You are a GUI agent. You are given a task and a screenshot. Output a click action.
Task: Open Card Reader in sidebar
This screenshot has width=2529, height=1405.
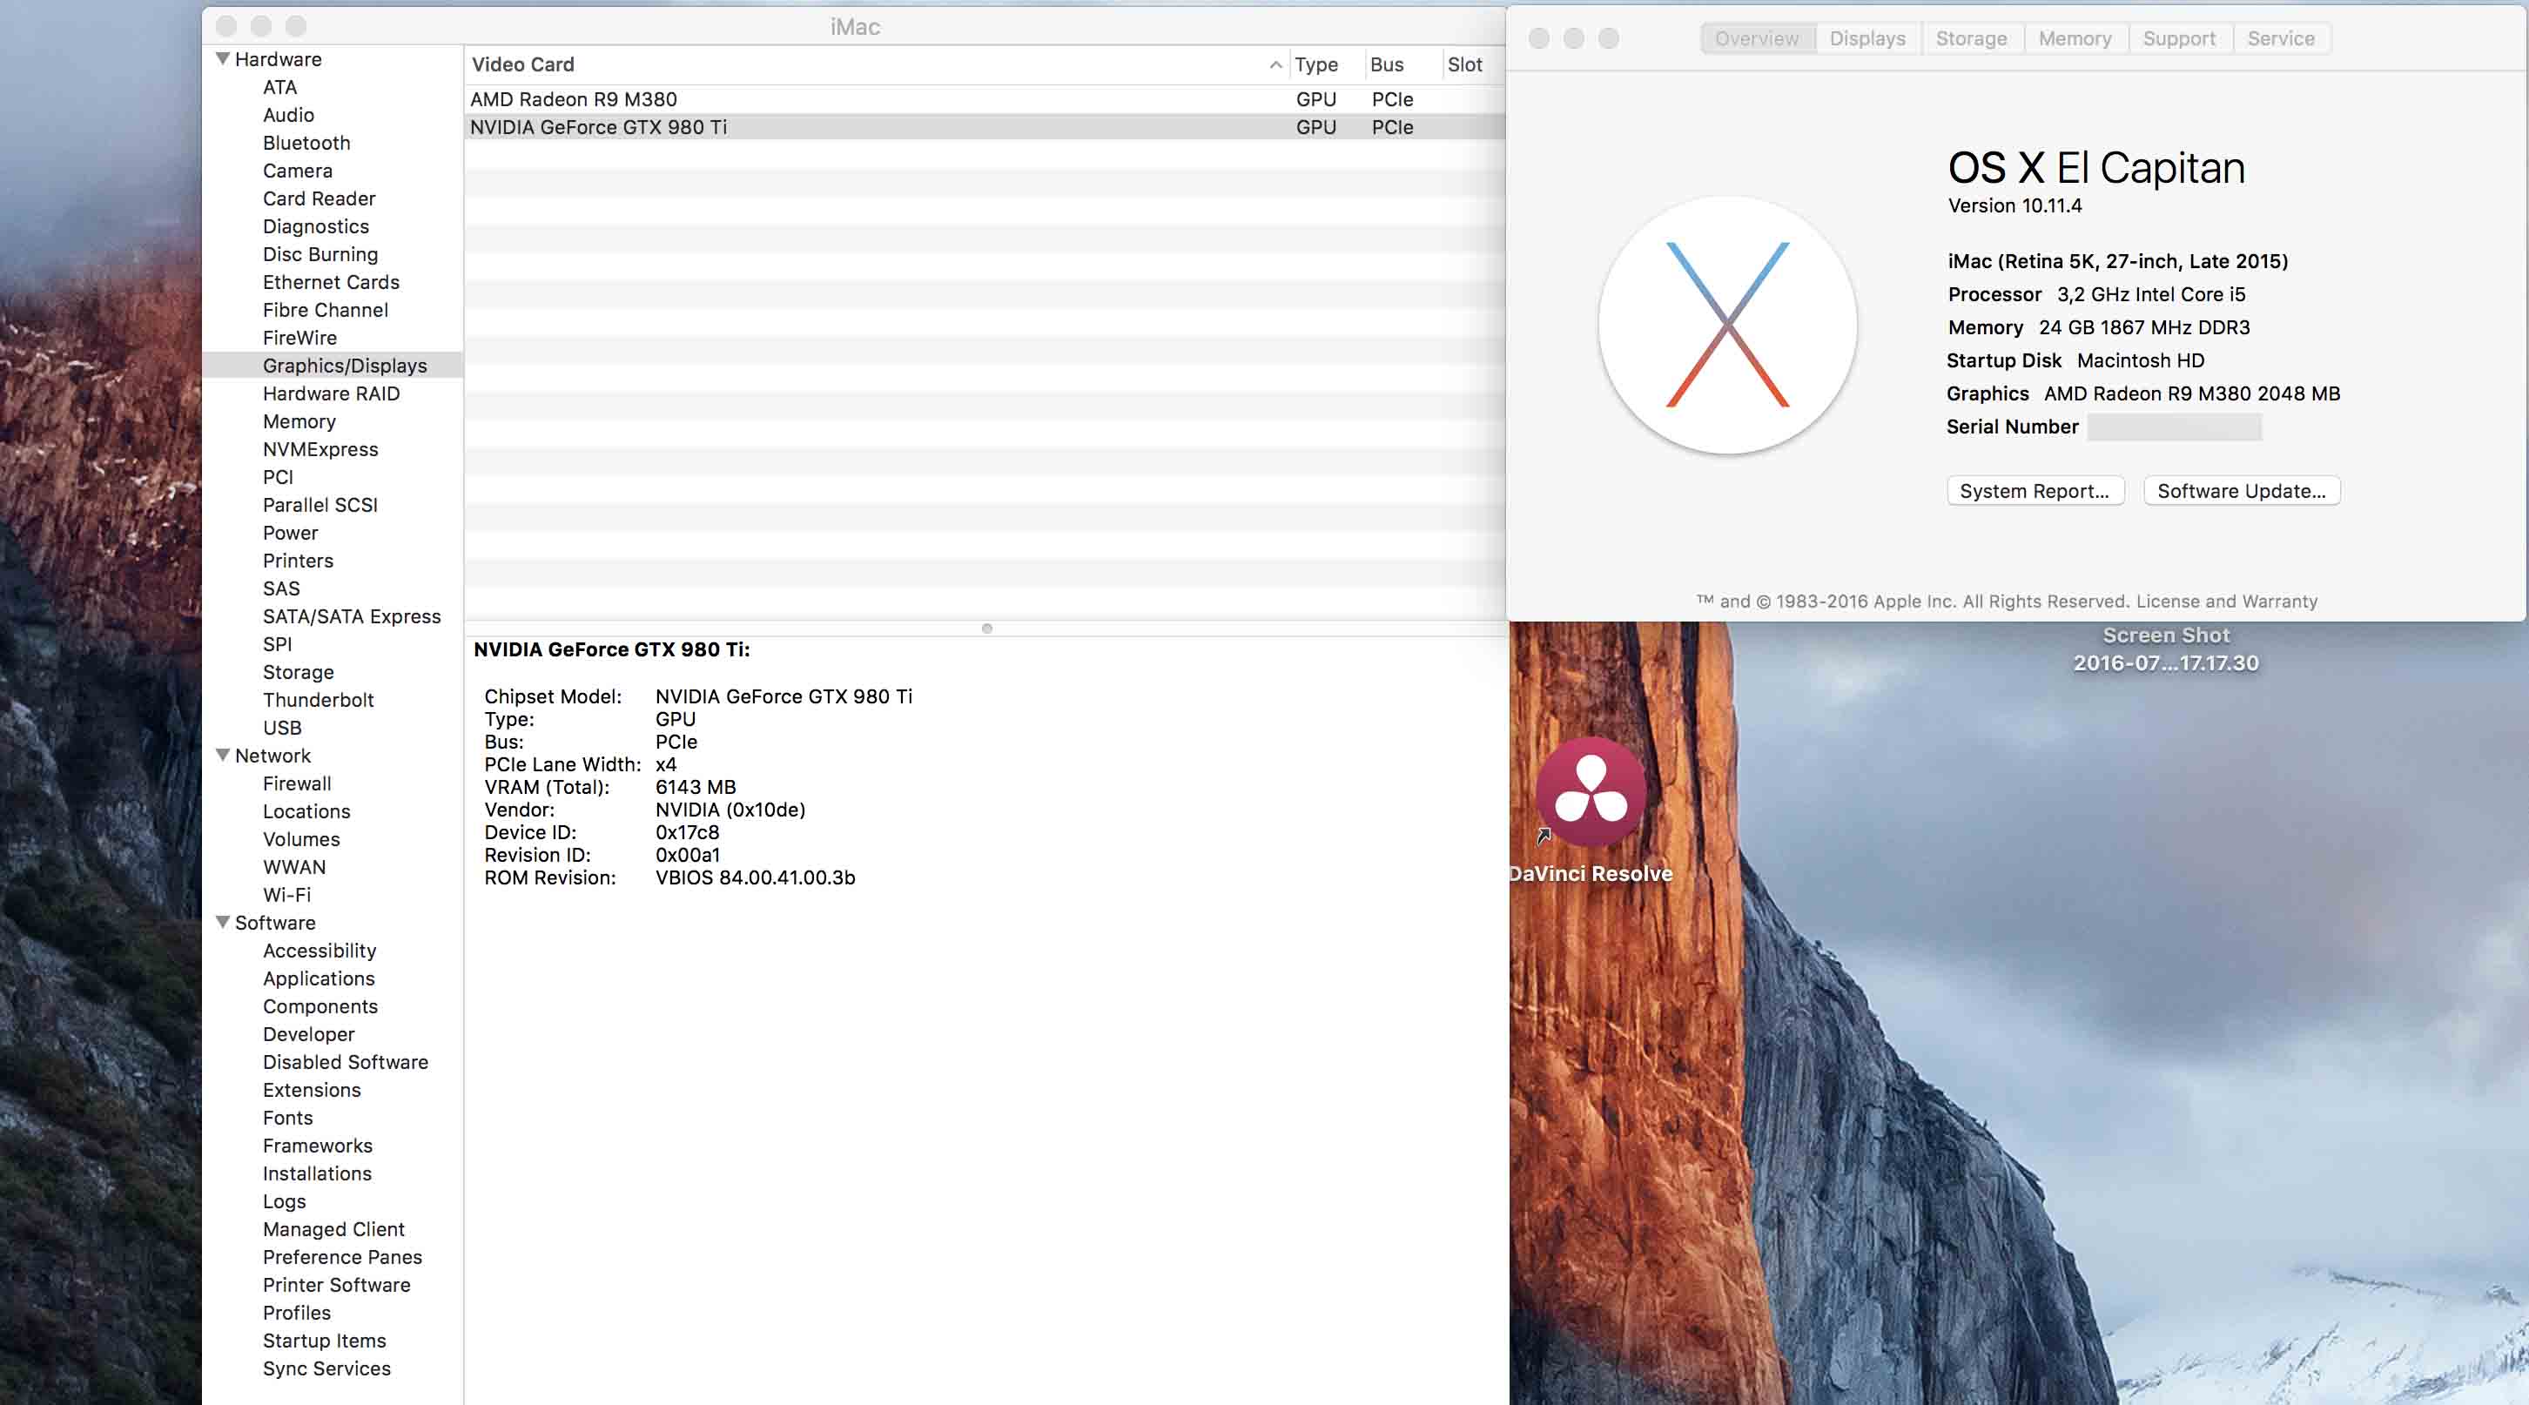click(x=319, y=198)
